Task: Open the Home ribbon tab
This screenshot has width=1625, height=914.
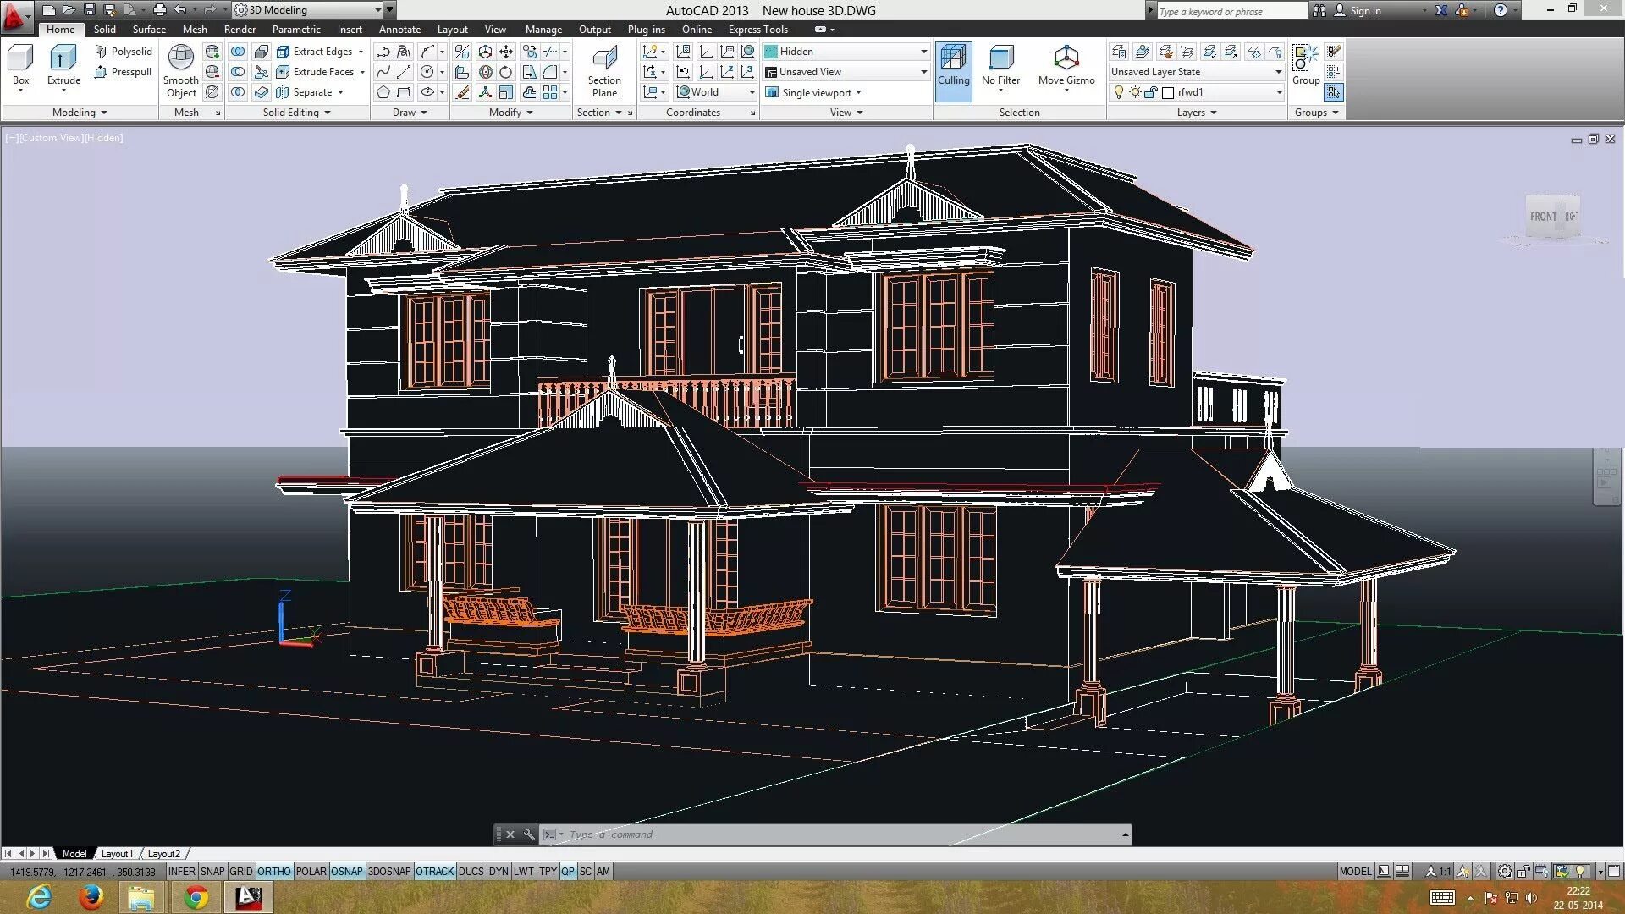Action: pyautogui.click(x=60, y=29)
